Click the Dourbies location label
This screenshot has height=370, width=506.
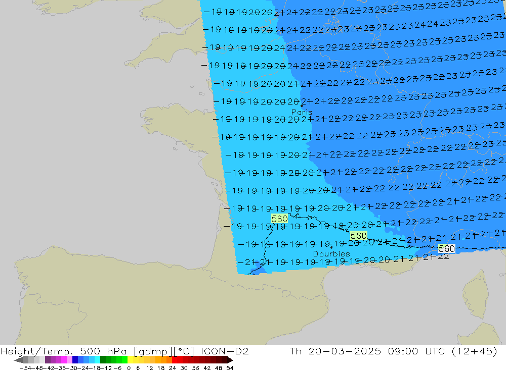pyautogui.click(x=331, y=254)
